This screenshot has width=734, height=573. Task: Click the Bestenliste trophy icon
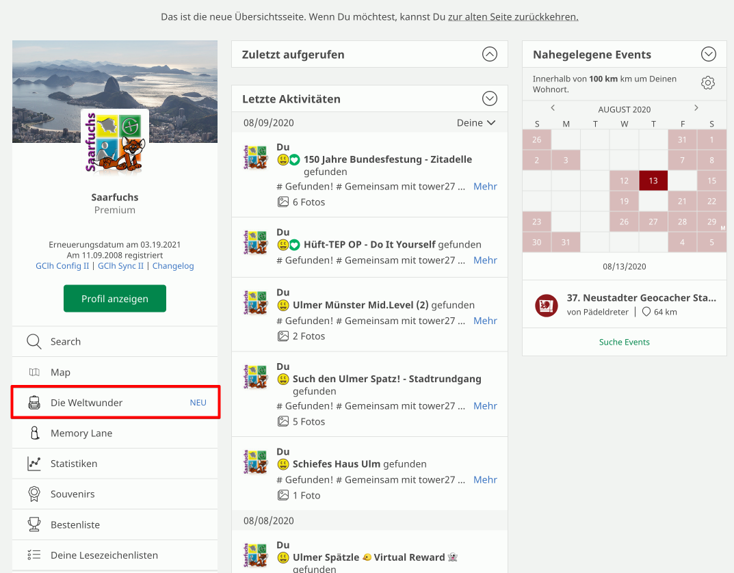coord(34,525)
